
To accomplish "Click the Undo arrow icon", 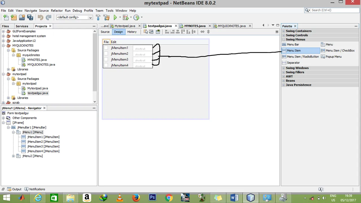I will click(x=41, y=17).
